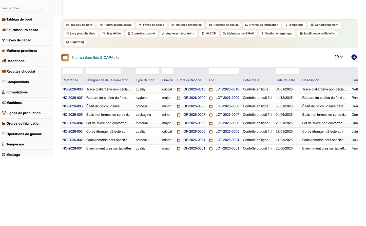Viewport: 366px width, 226px height.
Task: Click the Lot filter input field
Action: click(224, 71)
